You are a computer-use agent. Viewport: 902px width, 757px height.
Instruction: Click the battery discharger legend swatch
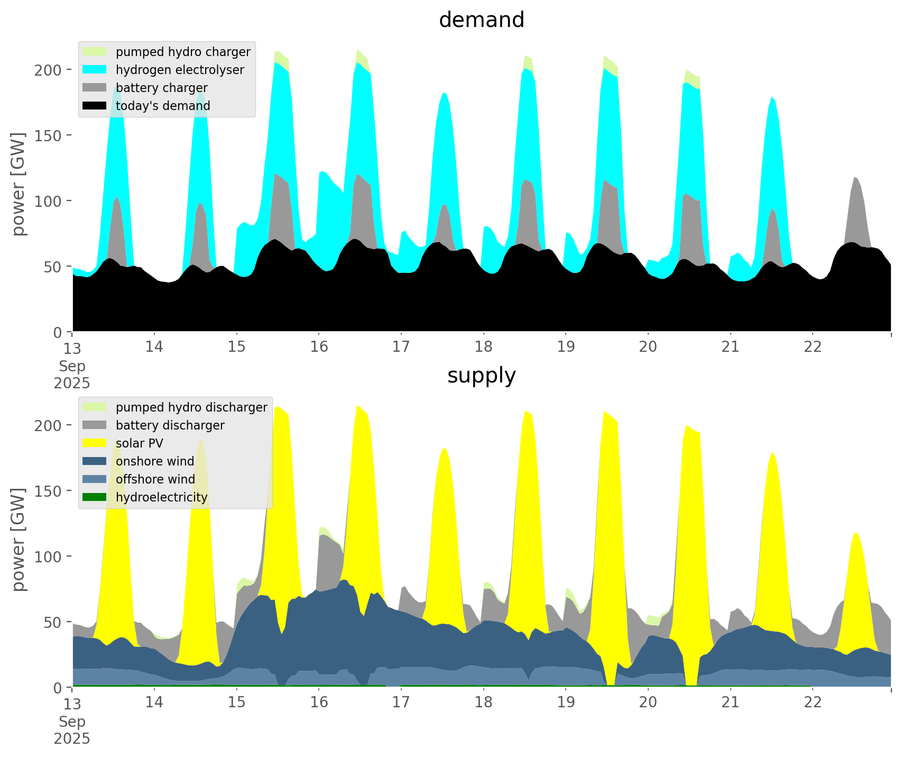click(x=95, y=425)
